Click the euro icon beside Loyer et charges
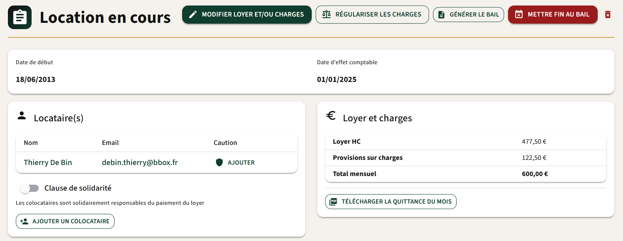Image resolution: width=623 pixels, height=241 pixels. pyautogui.click(x=331, y=115)
